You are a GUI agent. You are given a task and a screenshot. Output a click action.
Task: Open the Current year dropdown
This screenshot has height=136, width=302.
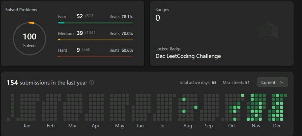273,82
